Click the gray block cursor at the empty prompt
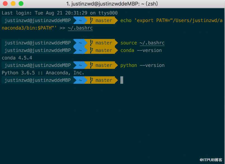This screenshot has height=164, width=225. [x=122, y=80]
